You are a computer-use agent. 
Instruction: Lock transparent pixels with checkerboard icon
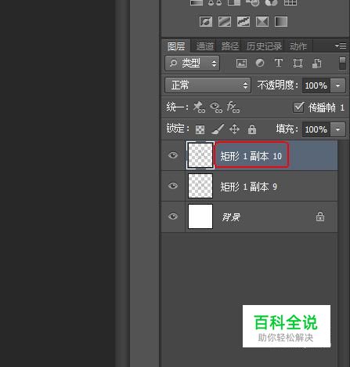200,129
